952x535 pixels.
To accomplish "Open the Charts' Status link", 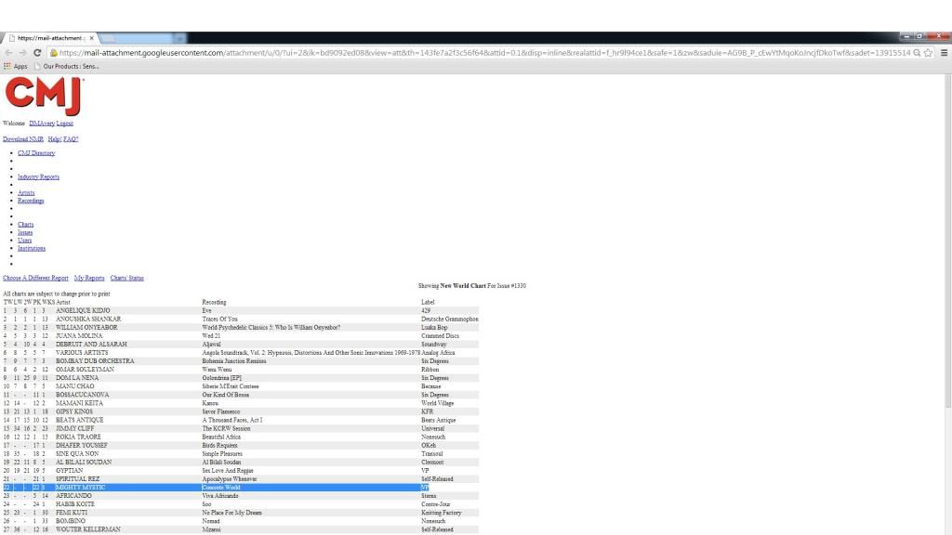I will (x=126, y=278).
